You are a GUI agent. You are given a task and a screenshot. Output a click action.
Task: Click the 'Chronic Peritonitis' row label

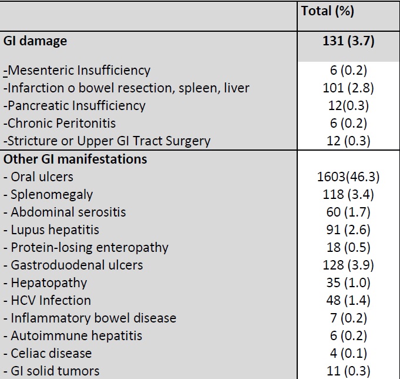60,124
